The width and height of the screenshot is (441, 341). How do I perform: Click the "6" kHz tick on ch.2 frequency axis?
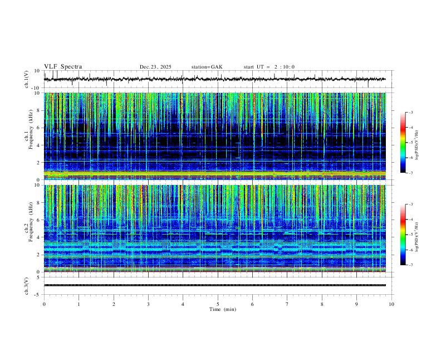click(38, 220)
